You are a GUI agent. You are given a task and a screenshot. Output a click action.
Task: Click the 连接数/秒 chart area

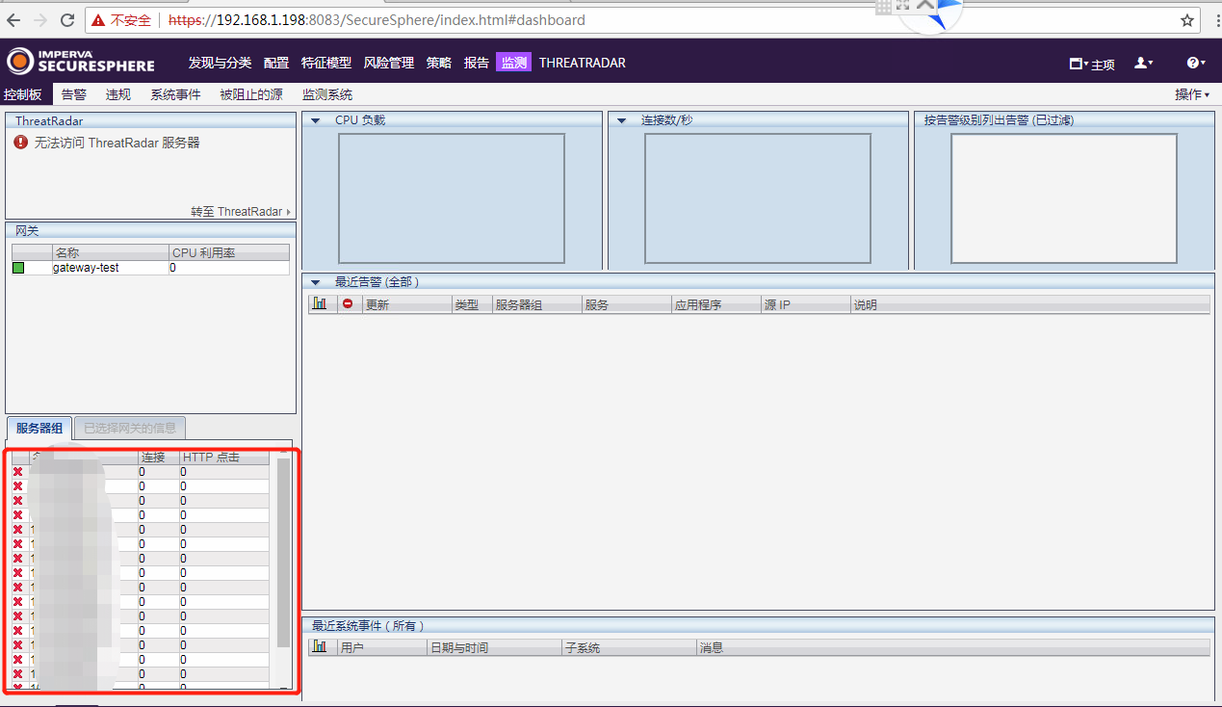pyautogui.click(x=758, y=198)
